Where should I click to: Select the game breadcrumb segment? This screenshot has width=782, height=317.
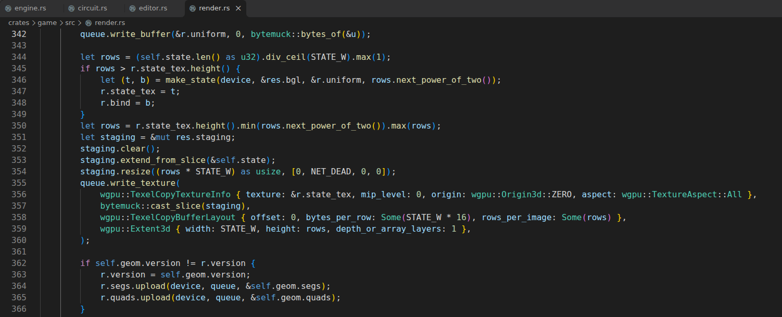click(x=47, y=23)
